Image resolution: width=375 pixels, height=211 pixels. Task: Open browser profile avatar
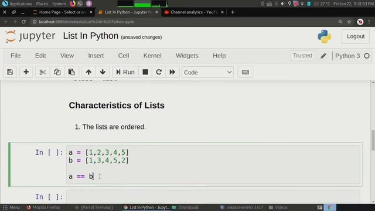pyautogui.click(x=360, y=22)
